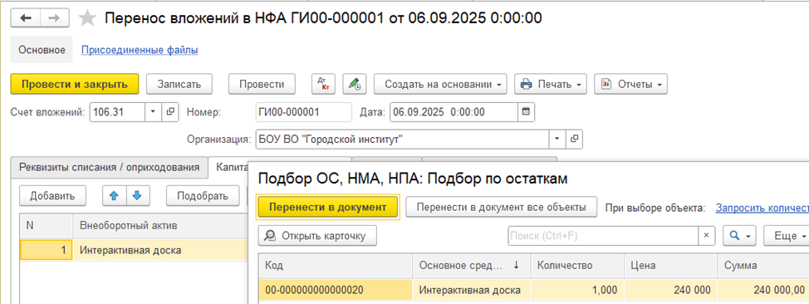This screenshot has width=809, height=304.
Task: Focus Организация field БОУ ВО "Городской институт"
Action: (403, 140)
